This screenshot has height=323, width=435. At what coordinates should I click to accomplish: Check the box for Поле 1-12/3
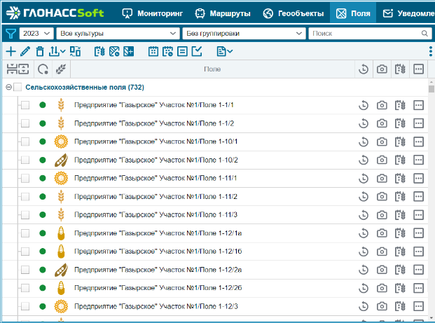(25, 306)
